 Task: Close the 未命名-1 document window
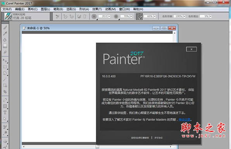pyautogui.click(x=172, y=28)
